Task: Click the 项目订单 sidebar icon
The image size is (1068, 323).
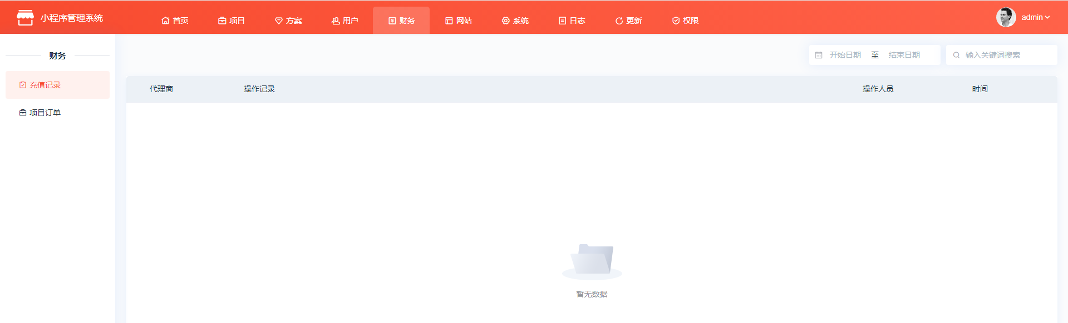Action: [x=23, y=113]
